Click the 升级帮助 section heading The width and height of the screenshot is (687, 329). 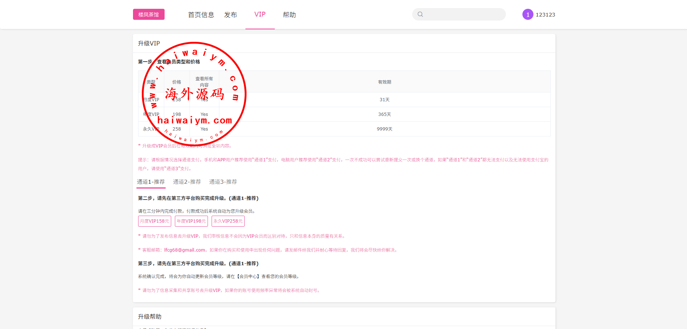click(150, 317)
